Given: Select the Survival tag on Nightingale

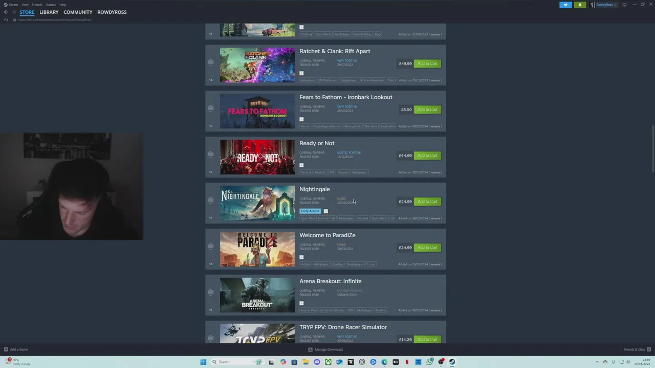Looking at the screenshot, I should (x=362, y=218).
